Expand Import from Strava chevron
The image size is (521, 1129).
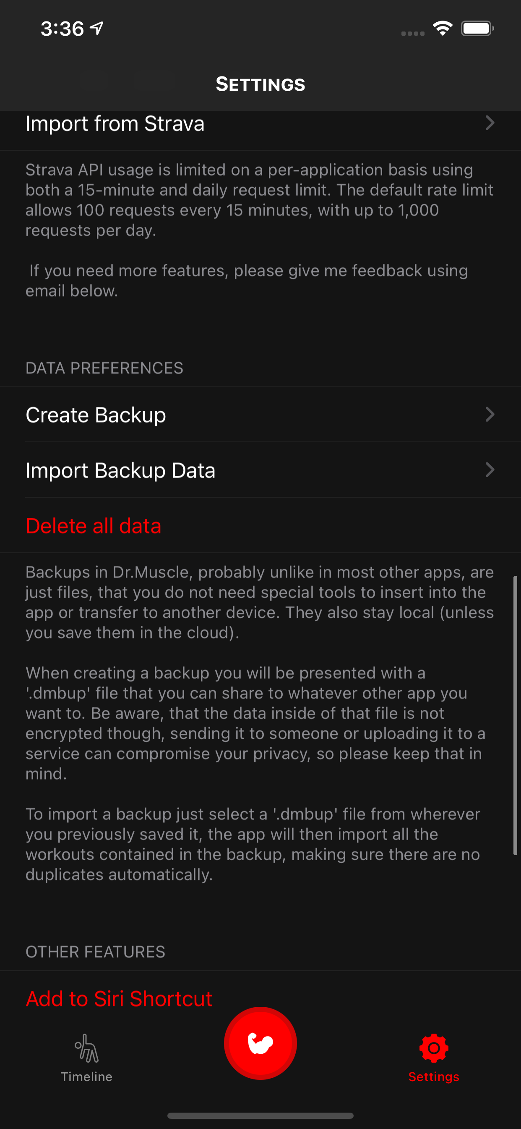coord(490,123)
